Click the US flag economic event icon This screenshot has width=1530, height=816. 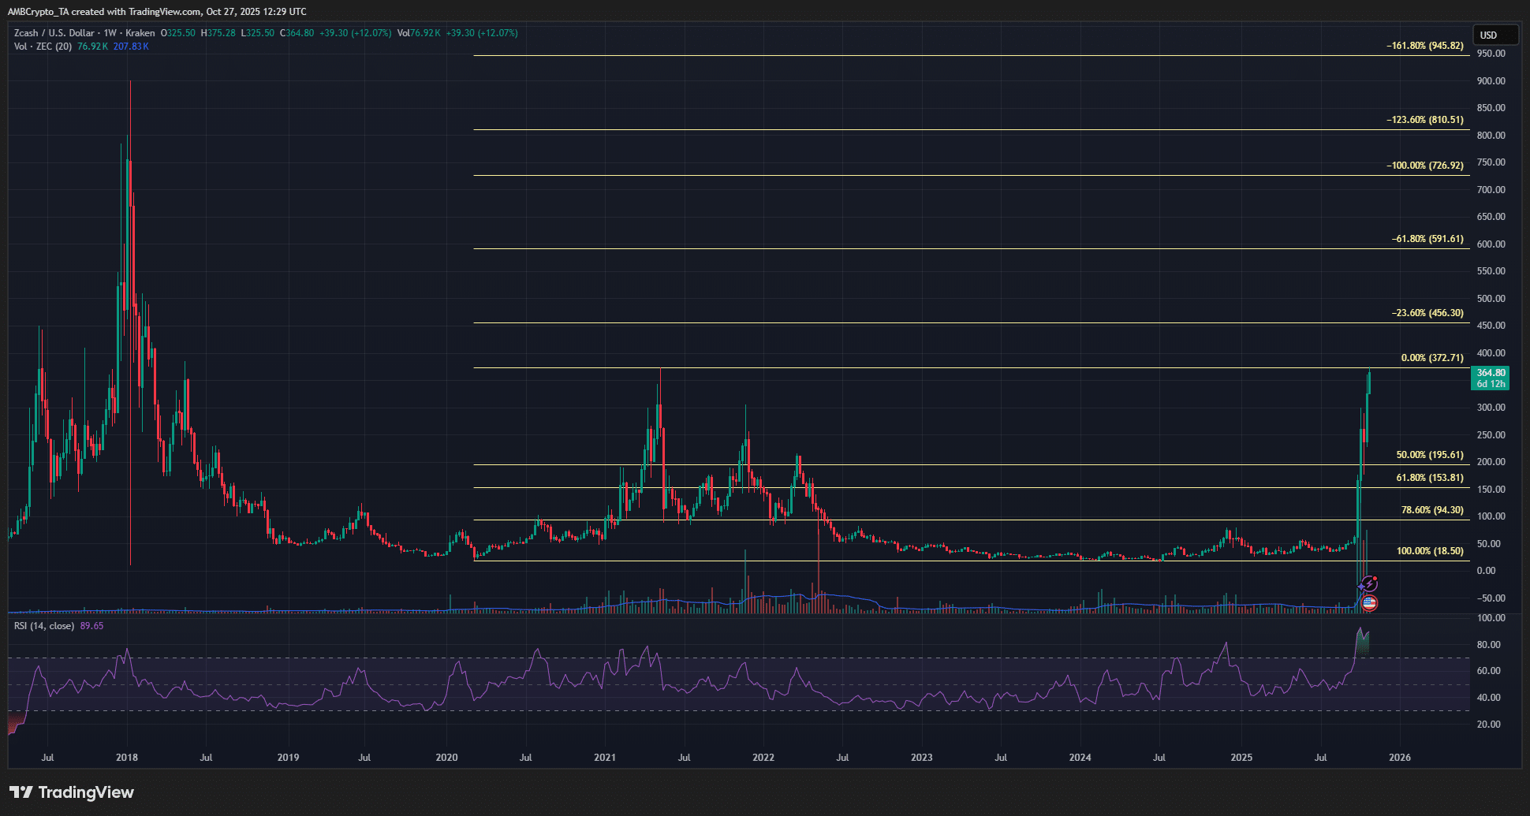click(1369, 603)
